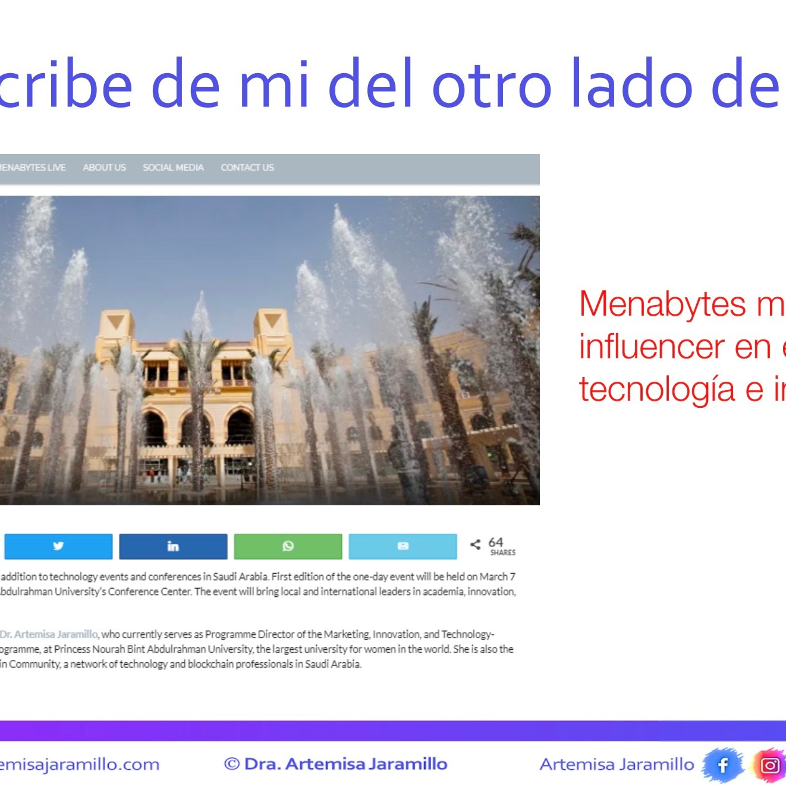
Task: Select the red Menabytes influencer text
Action: [x=682, y=346]
